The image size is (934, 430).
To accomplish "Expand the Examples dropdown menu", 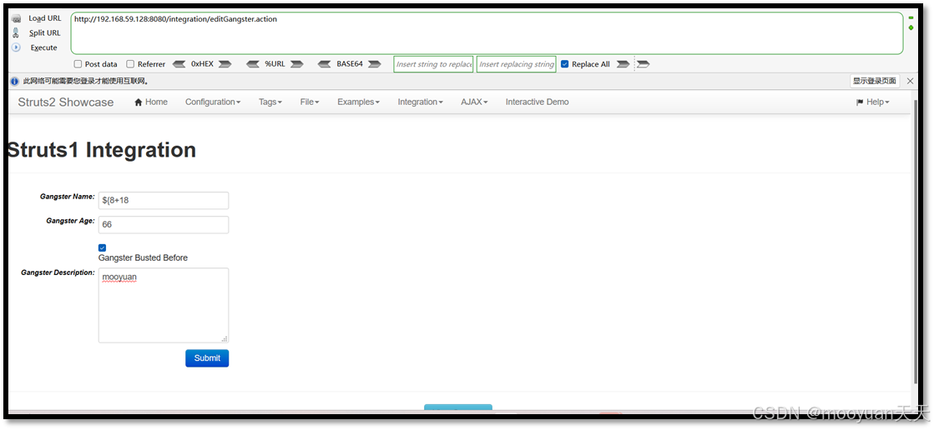I will click(x=359, y=102).
